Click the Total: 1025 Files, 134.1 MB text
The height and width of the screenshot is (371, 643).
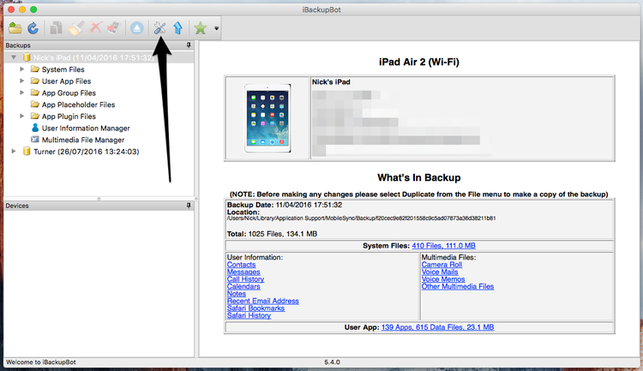272,234
